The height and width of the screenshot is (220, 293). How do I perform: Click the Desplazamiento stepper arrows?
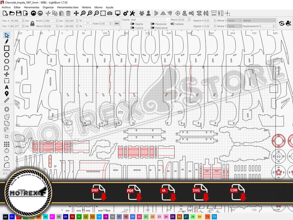point(274,26)
